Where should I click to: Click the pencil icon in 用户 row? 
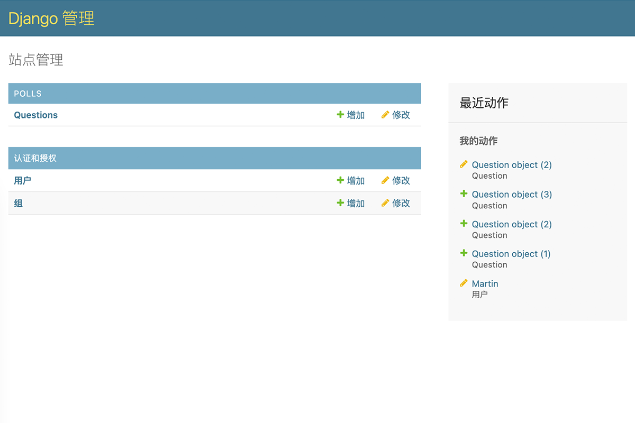(385, 180)
